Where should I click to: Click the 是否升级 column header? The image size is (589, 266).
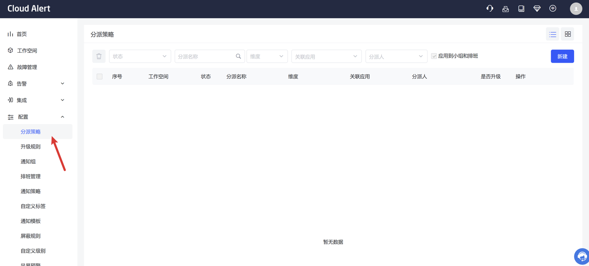[x=491, y=77]
